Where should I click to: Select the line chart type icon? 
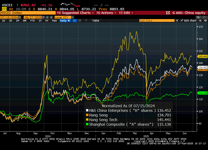tap(75, 21)
